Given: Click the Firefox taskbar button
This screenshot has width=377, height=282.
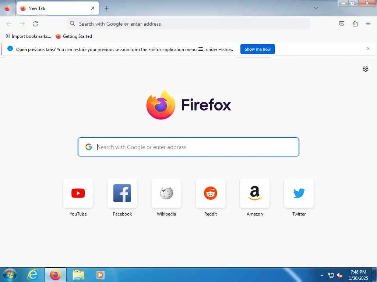Looking at the screenshot, I should click(x=56, y=275).
